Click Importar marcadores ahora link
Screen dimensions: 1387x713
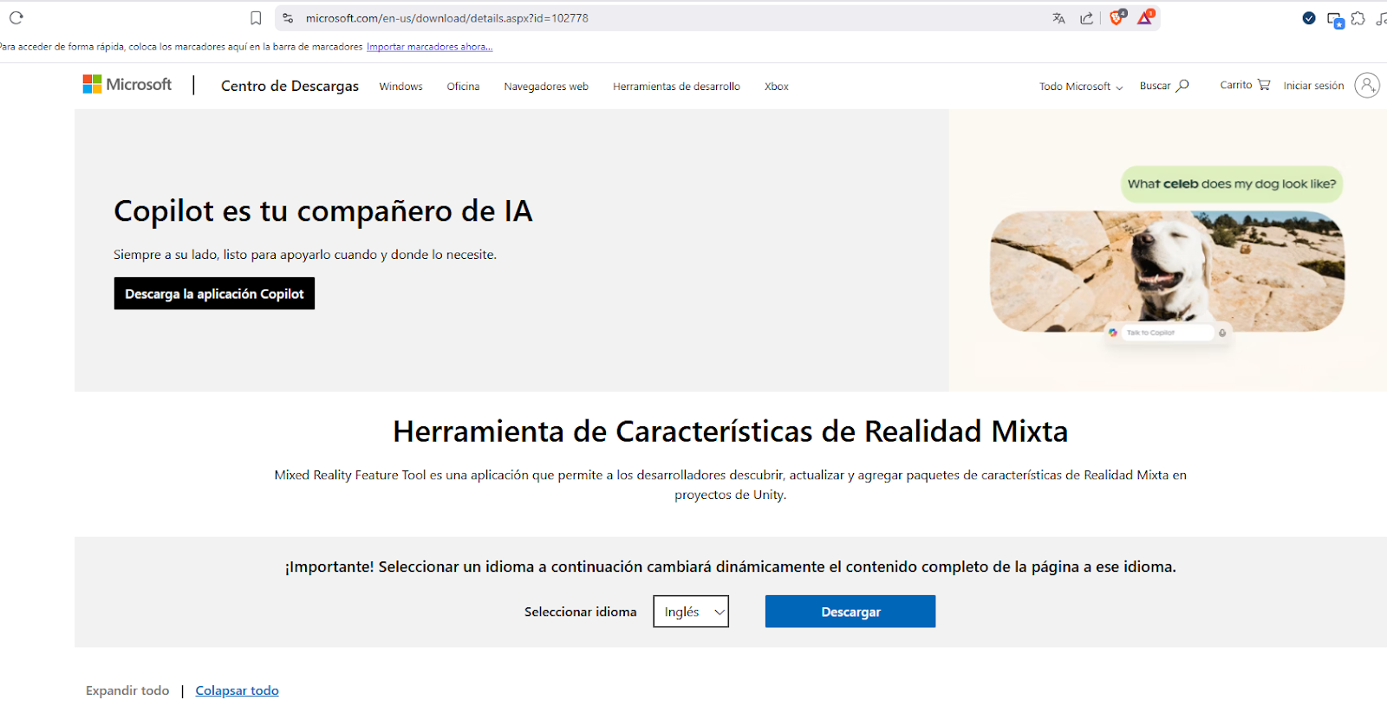coord(429,47)
